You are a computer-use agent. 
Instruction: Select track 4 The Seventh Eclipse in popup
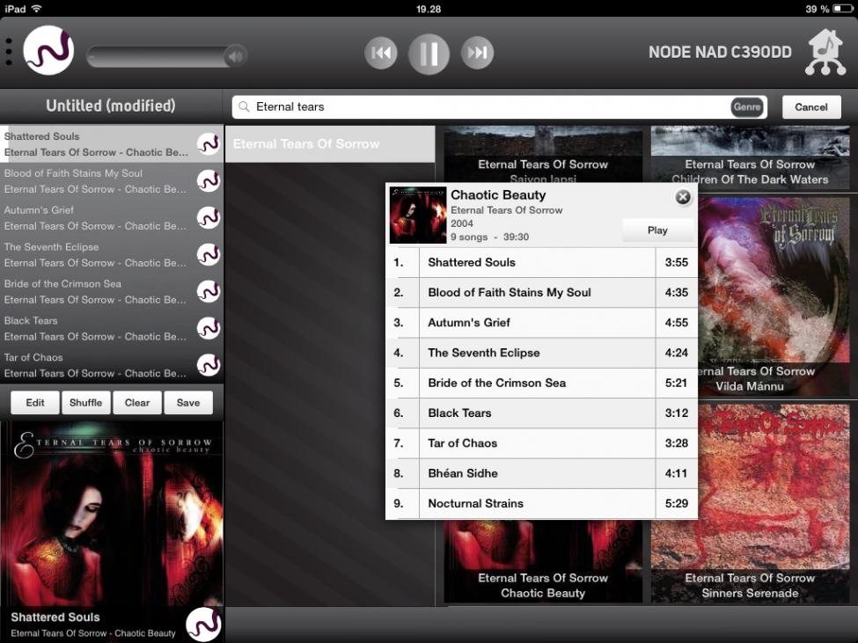pyautogui.click(x=541, y=353)
